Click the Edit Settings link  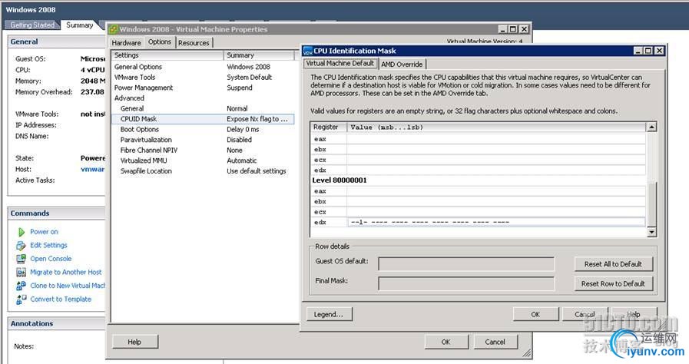(x=48, y=245)
